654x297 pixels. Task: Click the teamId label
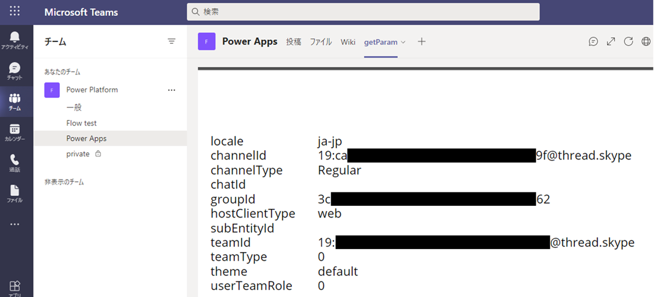[x=231, y=243]
